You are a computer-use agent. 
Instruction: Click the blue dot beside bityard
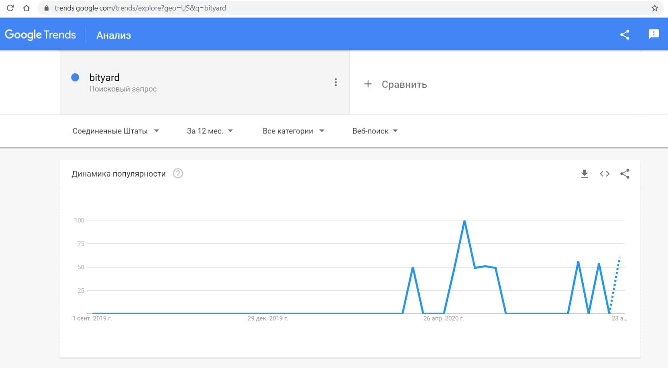pyautogui.click(x=75, y=77)
